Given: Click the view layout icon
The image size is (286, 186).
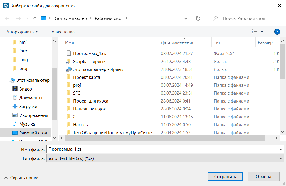Looking at the screenshot, I should pos(254,32).
